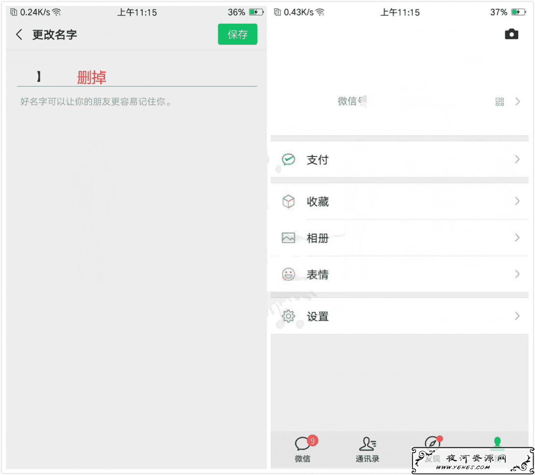Save the new name with 保存
The image size is (535, 475).
pyautogui.click(x=238, y=34)
